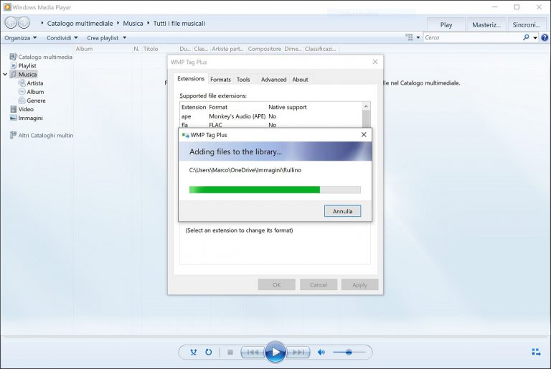The height and width of the screenshot is (369, 551).
Task: Click the Cerca search field
Action: tap(472, 37)
